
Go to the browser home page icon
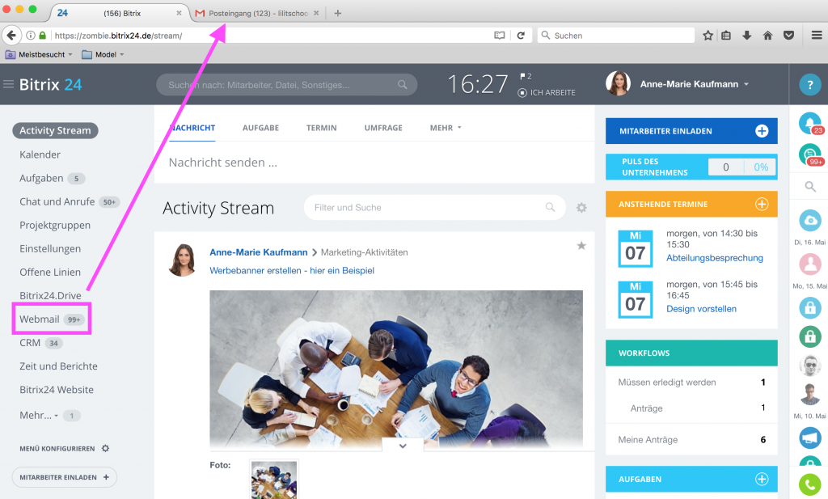[x=768, y=36]
